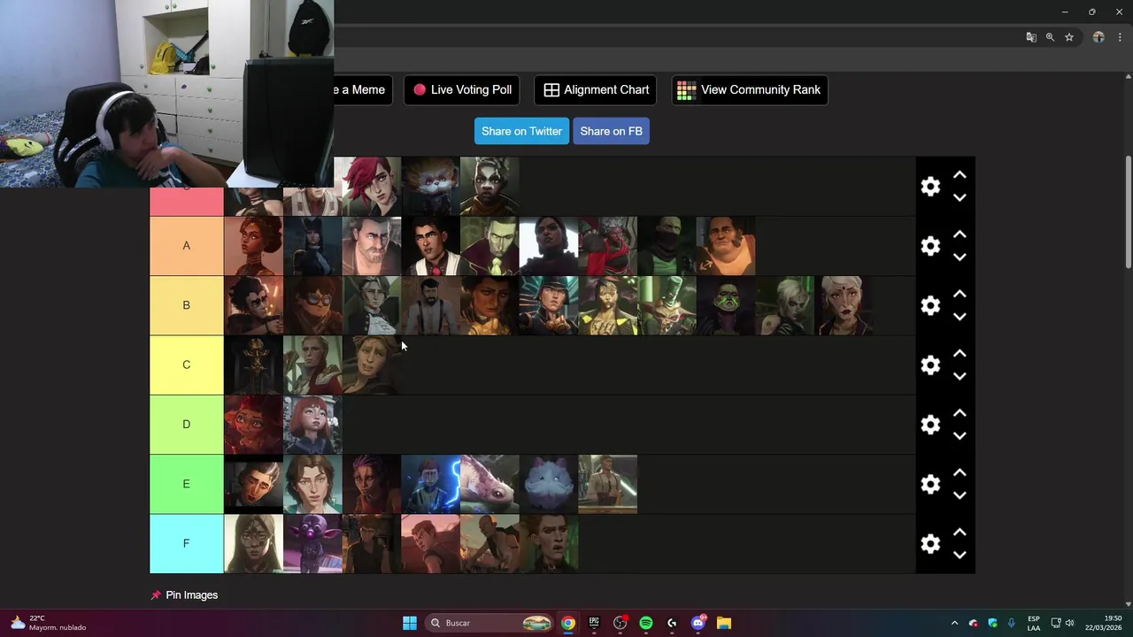
Task: Move tier A row down
Action: click(960, 257)
